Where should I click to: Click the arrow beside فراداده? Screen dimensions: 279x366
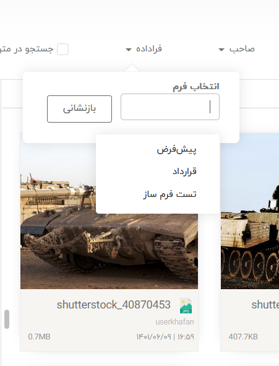point(129,50)
